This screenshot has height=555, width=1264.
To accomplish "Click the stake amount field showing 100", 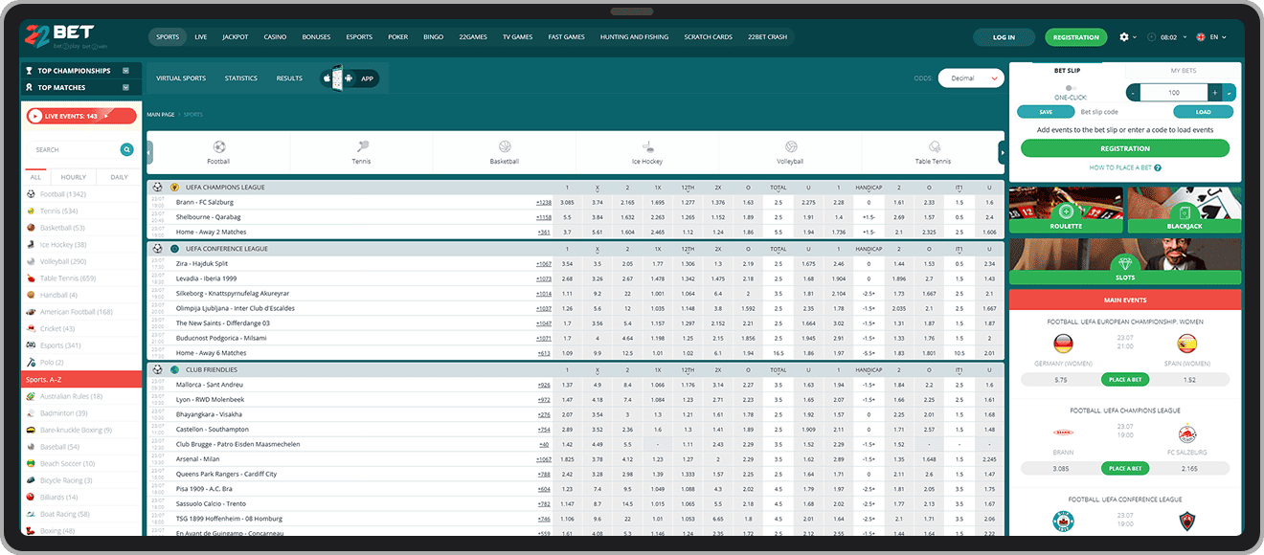I will click(x=1174, y=93).
